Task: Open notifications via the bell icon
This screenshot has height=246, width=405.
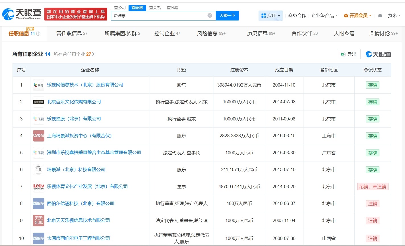Action: (x=380, y=16)
